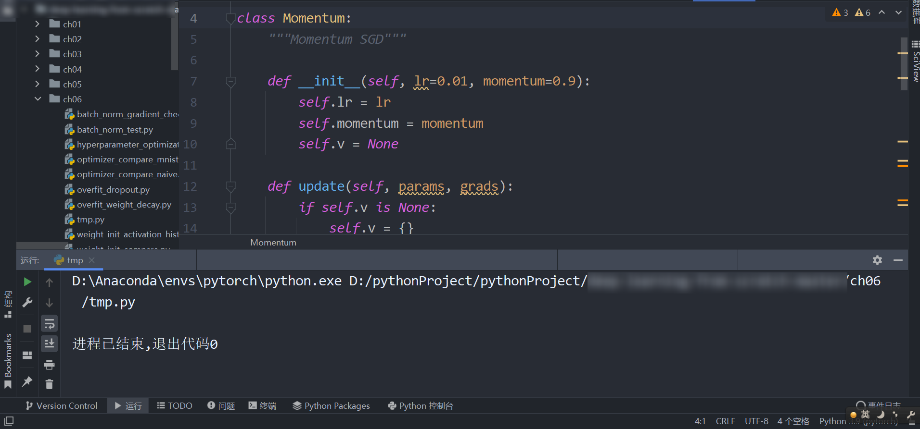
Task: Expand the ch02 folder
Action: click(38, 38)
